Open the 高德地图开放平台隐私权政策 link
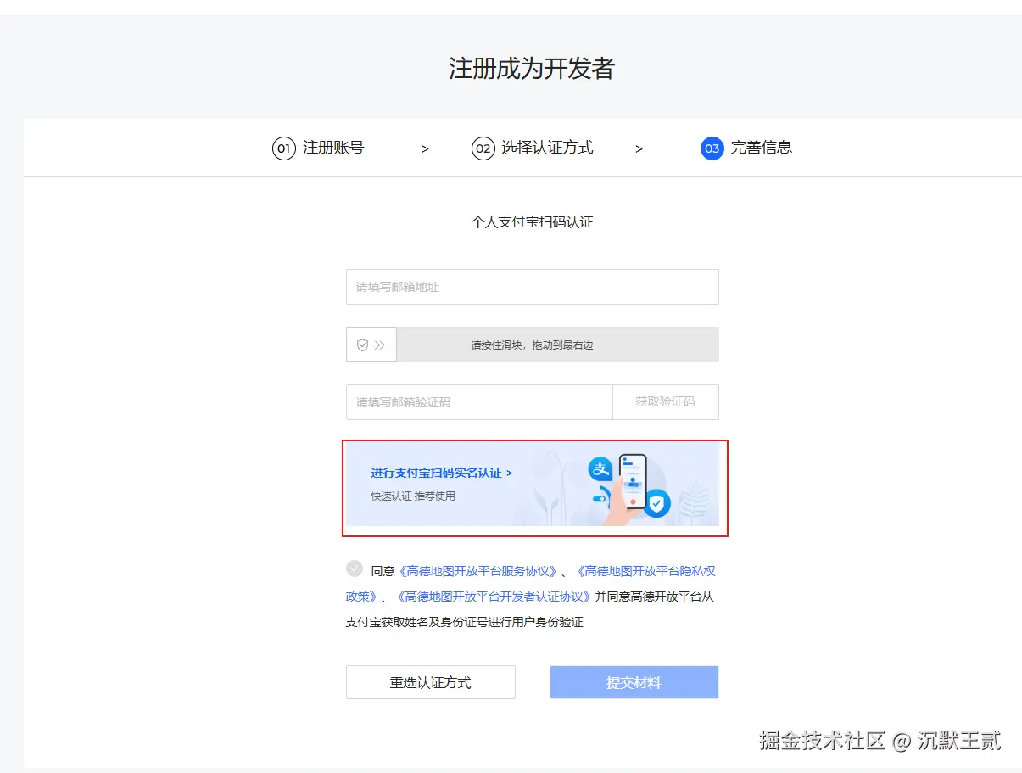 click(531, 584)
